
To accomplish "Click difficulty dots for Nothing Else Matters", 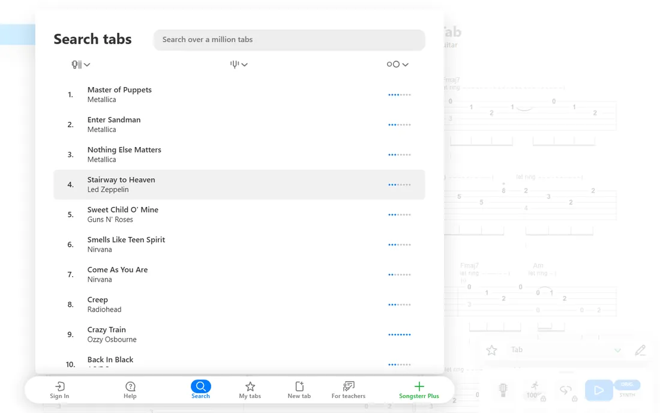I will 399,154.
